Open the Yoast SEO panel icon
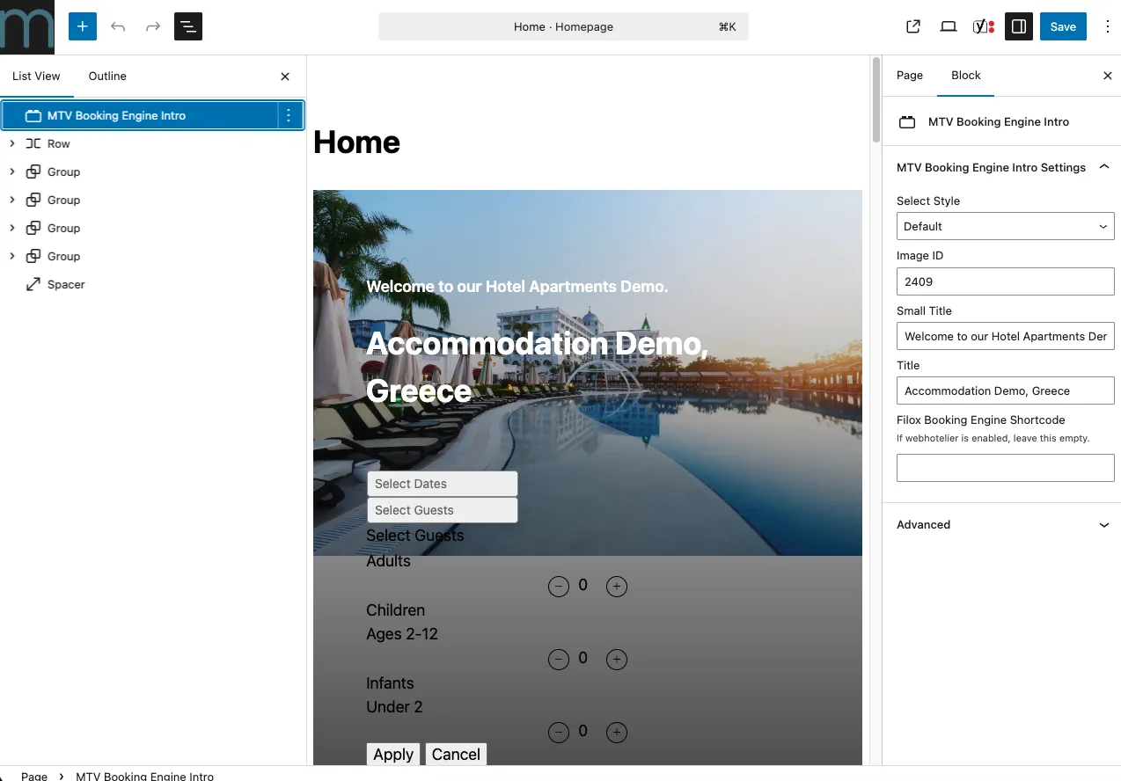 983,26
